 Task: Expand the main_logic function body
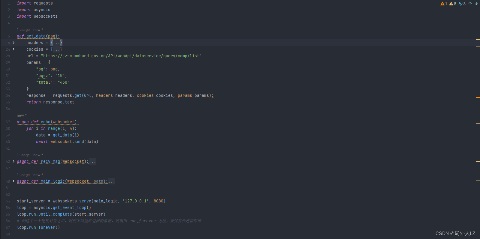coord(14,181)
